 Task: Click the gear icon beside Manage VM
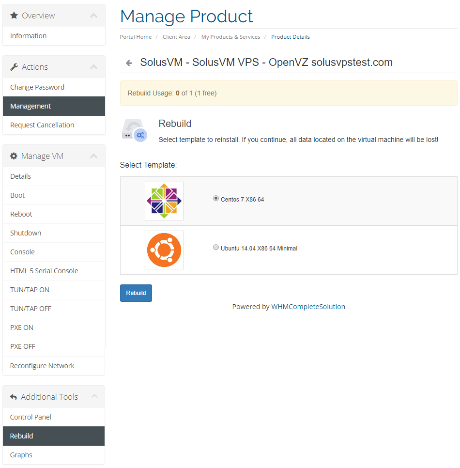point(14,156)
